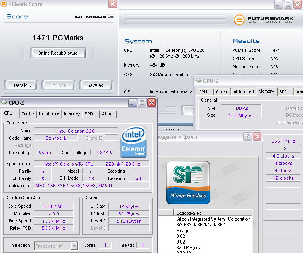Close the front CPU-Z window
This screenshot has width=303, height=253.
[x=152, y=103]
